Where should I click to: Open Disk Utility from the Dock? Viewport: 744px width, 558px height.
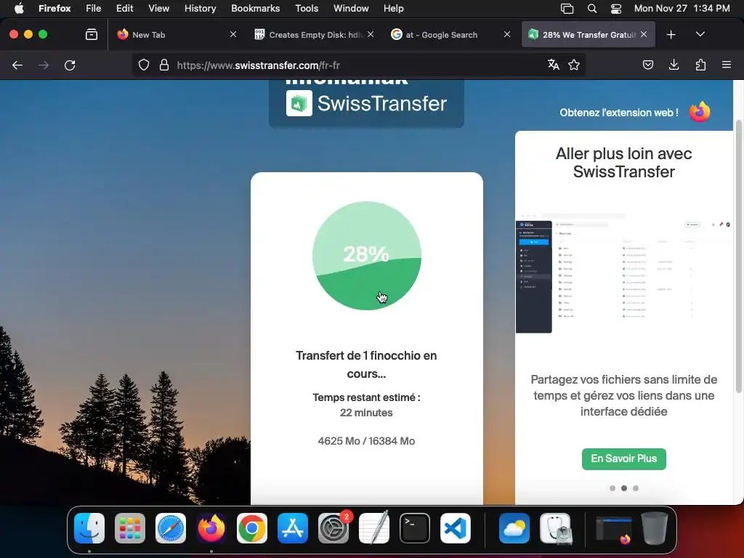[555, 528]
